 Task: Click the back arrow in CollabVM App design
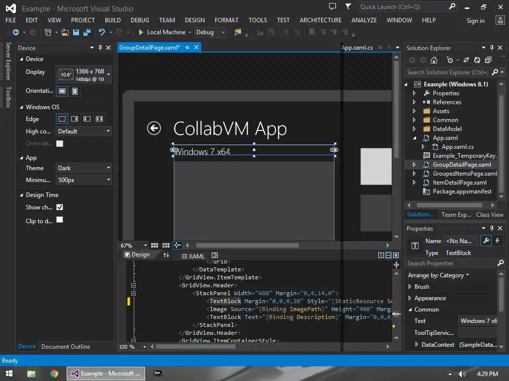point(154,128)
